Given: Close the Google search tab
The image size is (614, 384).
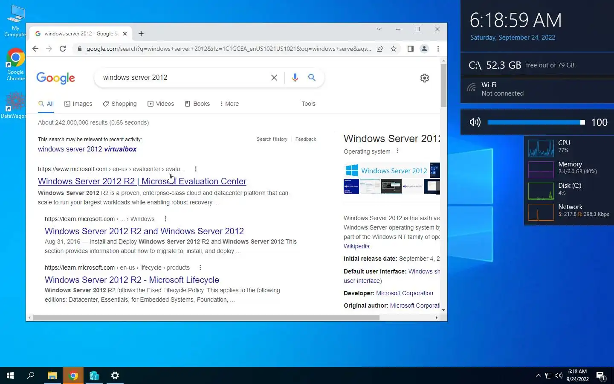Looking at the screenshot, I should tap(125, 34).
